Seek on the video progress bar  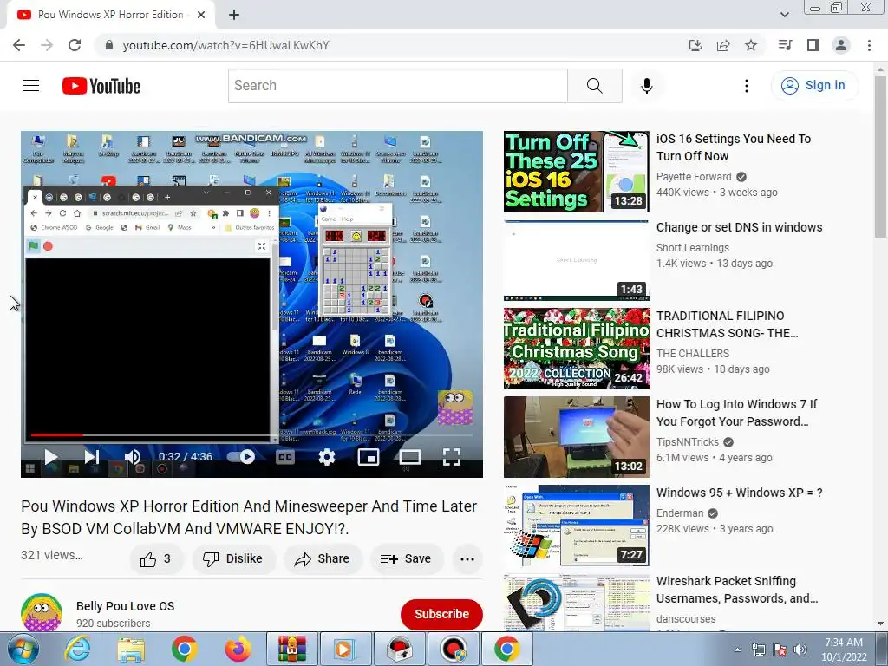coord(251,435)
